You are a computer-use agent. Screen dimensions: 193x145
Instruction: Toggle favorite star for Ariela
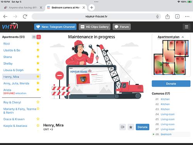pos(38,90)
